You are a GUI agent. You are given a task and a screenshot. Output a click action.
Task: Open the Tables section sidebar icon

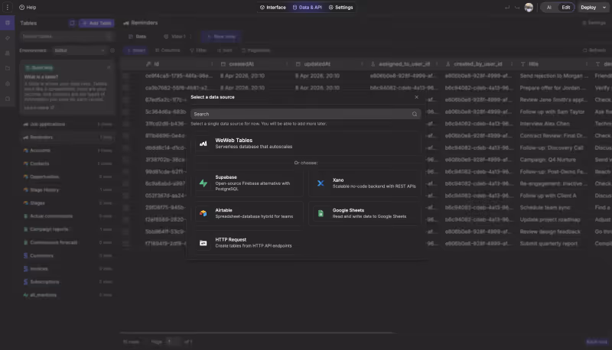click(x=8, y=23)
